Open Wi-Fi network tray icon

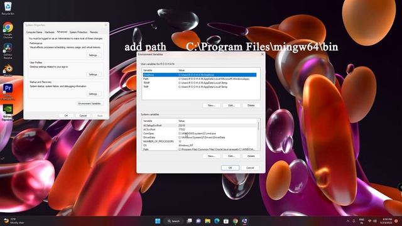click(370, 221)
